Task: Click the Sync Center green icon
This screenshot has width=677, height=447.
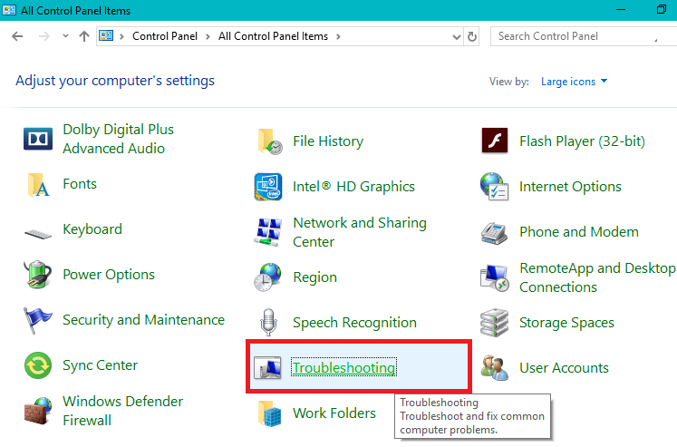Action: (38, 366)
